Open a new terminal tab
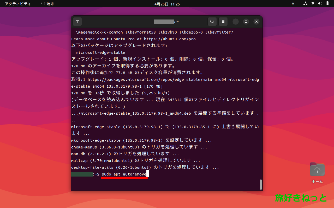The image size is (334, 208). (x=77, y=22)
